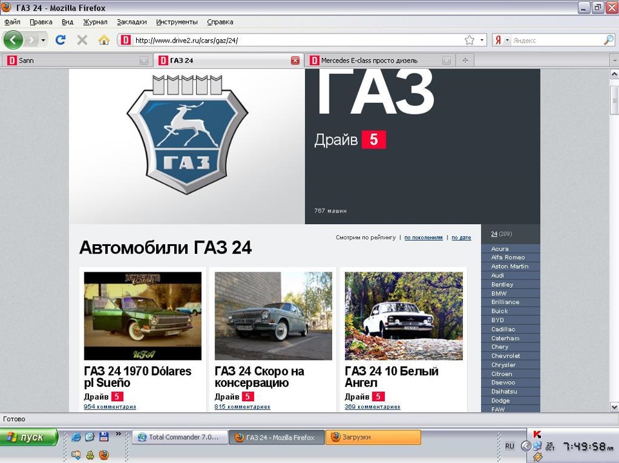Reload the page with the refresh icon
Image resolution: width=619 pixels, height=463 pixels.
pyautogui.click(x=61, y=40)
